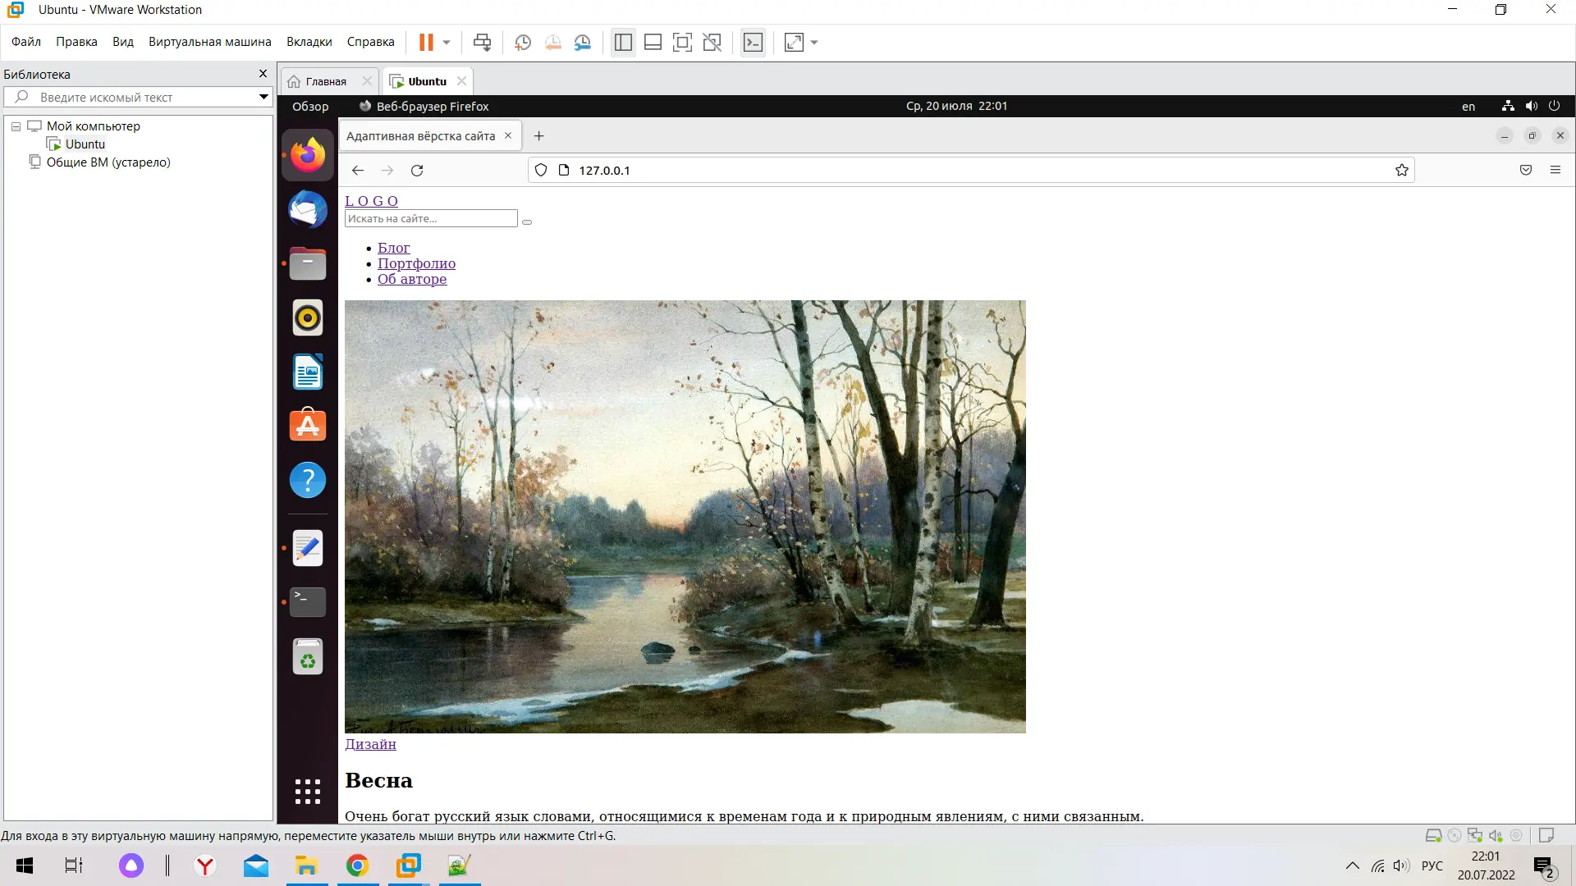Open the Ubuntu system power menu icon
This screenshot has width=1576, height=886.
pyautogui.click(x=1554, y=106)
